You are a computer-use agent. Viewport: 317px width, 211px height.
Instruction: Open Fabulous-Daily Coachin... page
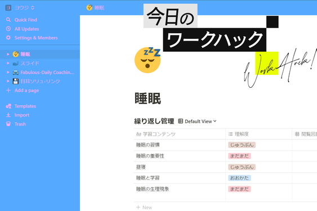click(x=47, y=73)
